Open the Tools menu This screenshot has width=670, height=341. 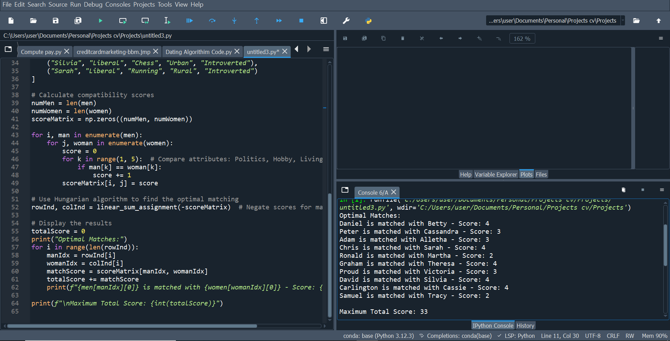165,5
